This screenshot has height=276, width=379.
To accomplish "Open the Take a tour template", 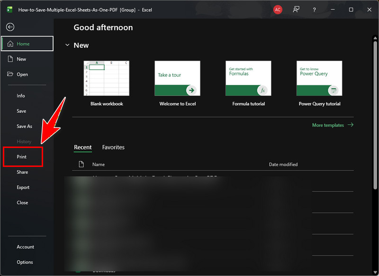I will 177,83.
